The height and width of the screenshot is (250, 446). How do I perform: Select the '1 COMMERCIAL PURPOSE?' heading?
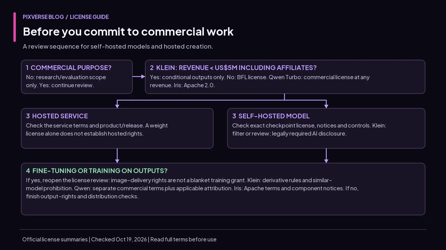(x=69, y=68)
